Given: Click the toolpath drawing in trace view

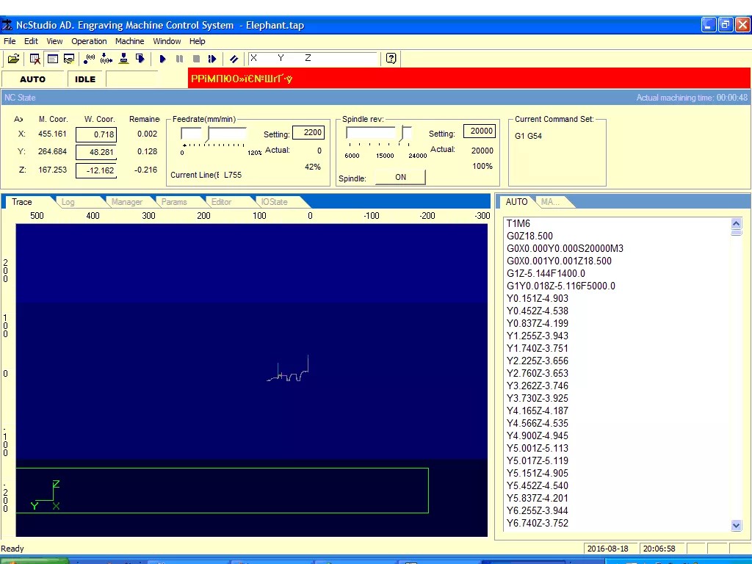Looking at the screenshot, I should tap(288, 369).
